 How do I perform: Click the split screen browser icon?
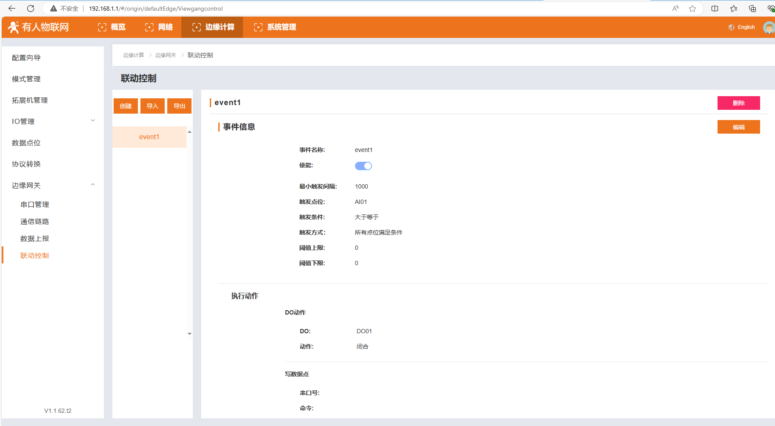(x=715, y=9)
